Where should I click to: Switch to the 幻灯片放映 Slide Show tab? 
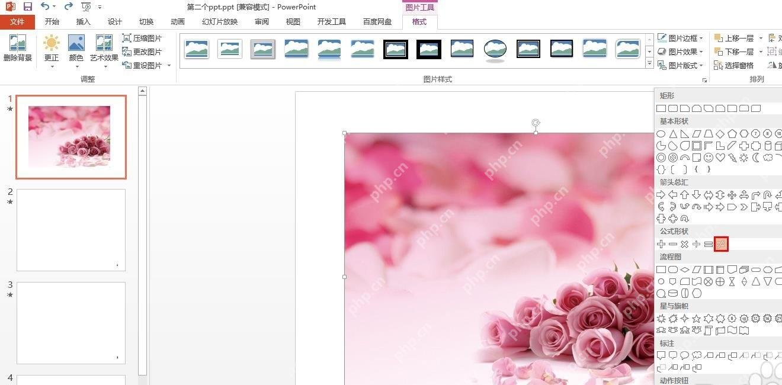point(220,22)
